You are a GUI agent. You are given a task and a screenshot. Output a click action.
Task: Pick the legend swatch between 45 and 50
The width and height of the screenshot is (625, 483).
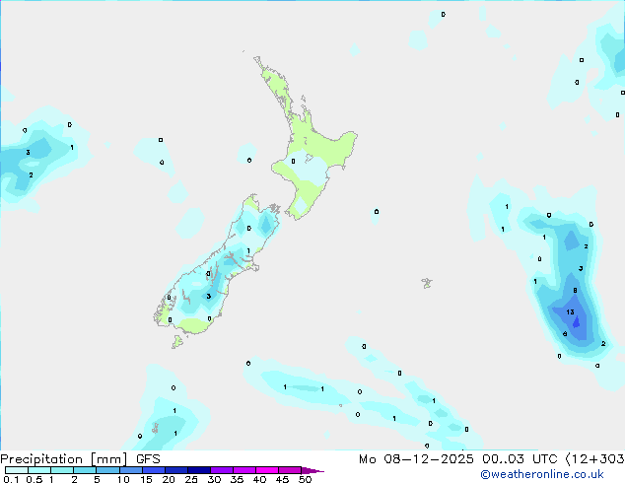coord(290,470)
